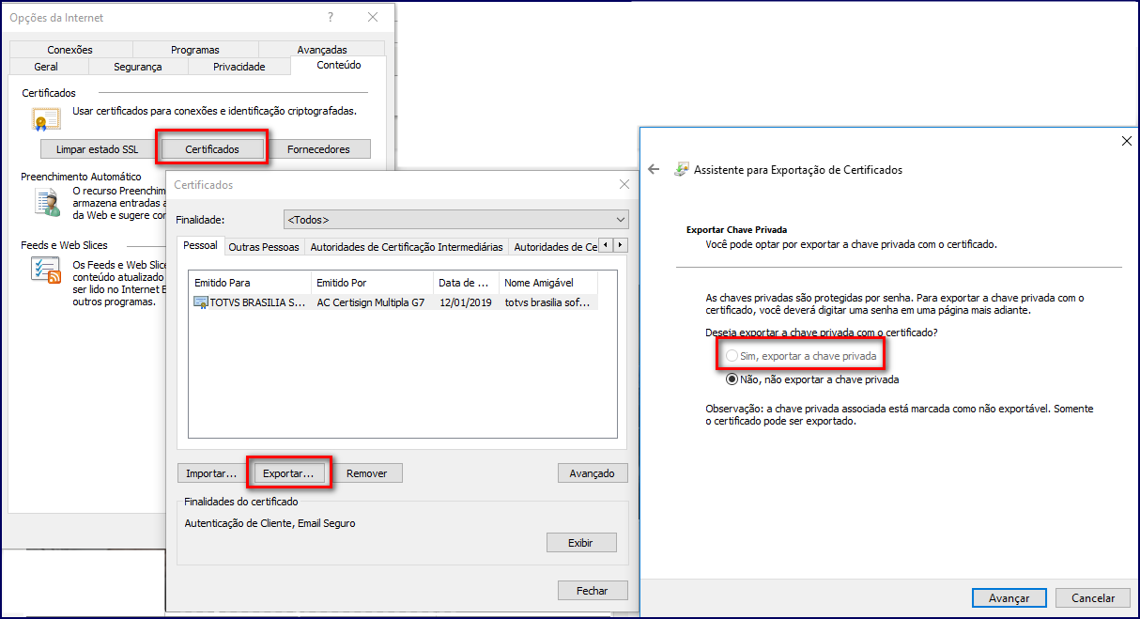Switch to the Geral tab

click(x=46, y=67)
